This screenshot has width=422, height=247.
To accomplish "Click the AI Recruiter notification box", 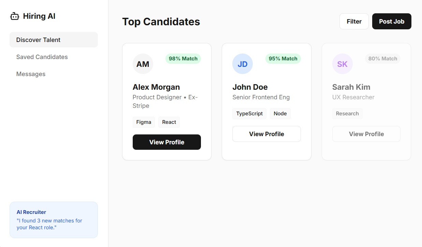I will click(x=54, y=220).
